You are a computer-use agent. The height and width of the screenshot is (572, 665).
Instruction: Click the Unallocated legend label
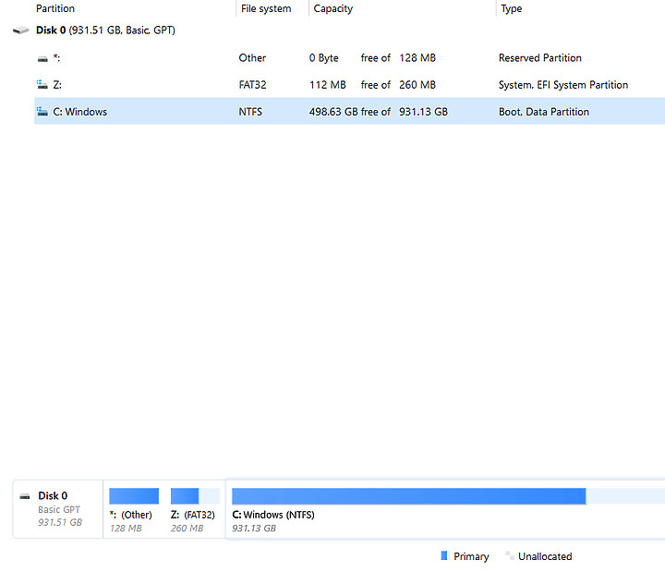545,556
